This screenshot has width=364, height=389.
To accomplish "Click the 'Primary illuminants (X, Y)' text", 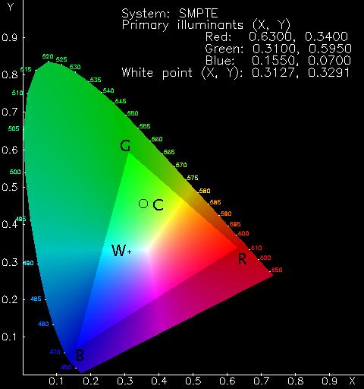I will point(206,25).
